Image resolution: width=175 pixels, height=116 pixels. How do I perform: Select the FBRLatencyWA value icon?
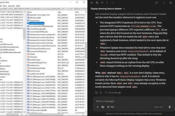28,18
